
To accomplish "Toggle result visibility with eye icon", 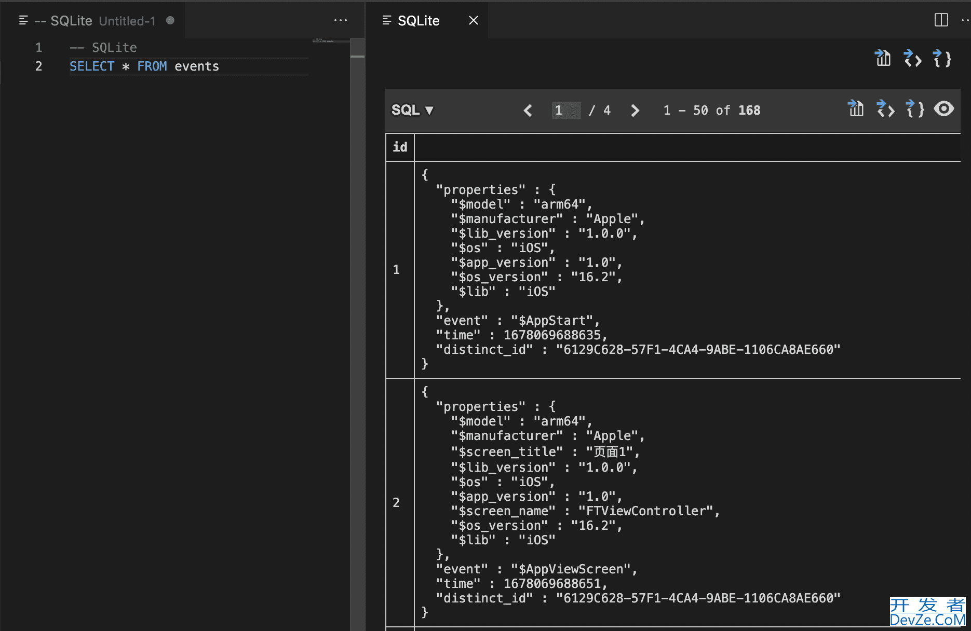I will (944, 109).
